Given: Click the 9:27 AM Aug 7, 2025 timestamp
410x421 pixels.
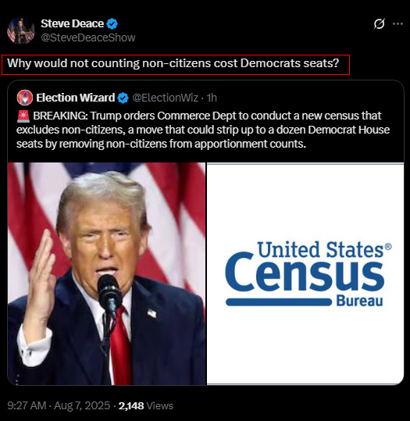Looking at the screenshot, I should (59, 405).
